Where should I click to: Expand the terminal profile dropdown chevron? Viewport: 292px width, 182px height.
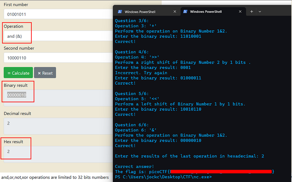click(260, 11)
